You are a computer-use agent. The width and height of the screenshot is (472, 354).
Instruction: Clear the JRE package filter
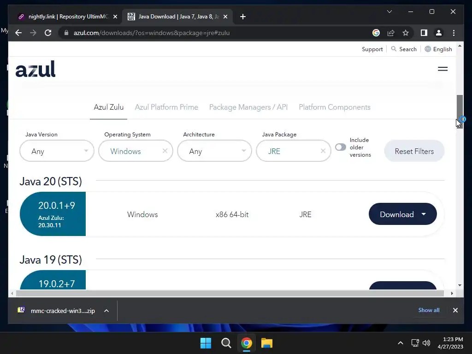pos(323,151)
